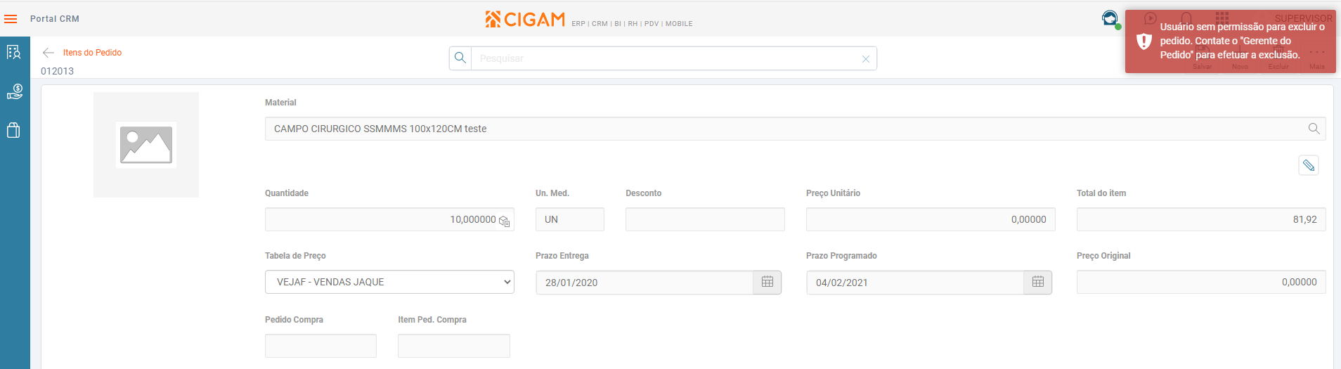Screen dimensions: 1341x369
Task: Click the Prazo Entrega date field
Action: pos(644,283)
